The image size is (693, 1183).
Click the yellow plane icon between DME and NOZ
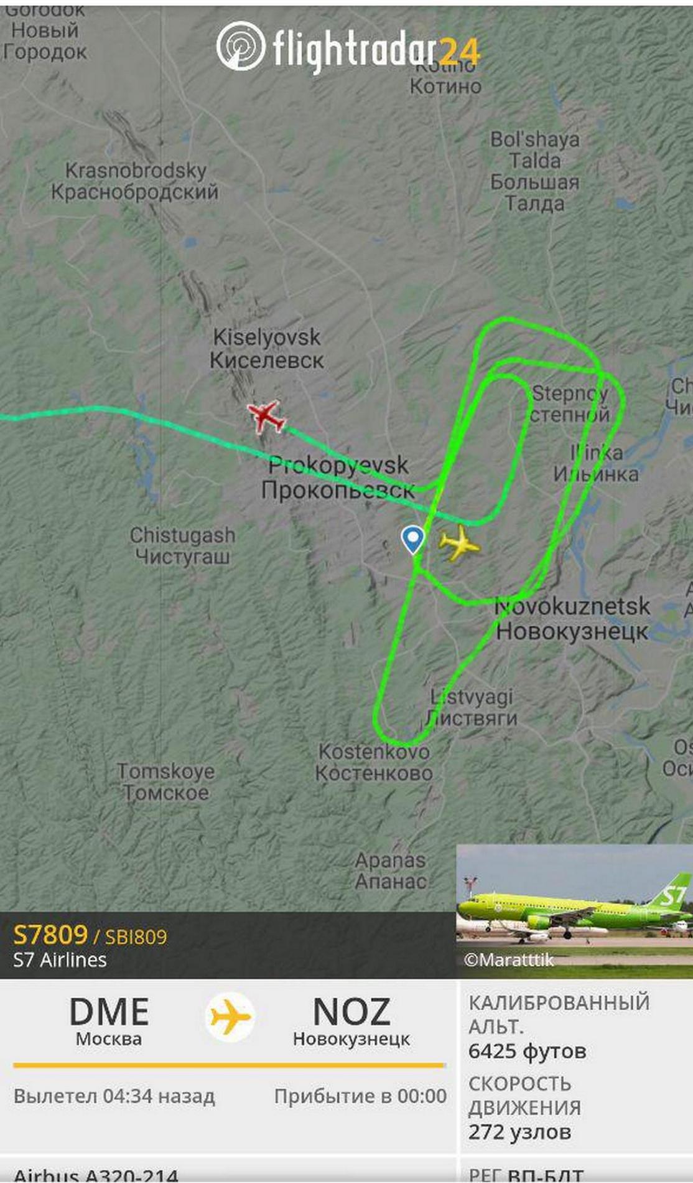click(x=230, y=1017)
